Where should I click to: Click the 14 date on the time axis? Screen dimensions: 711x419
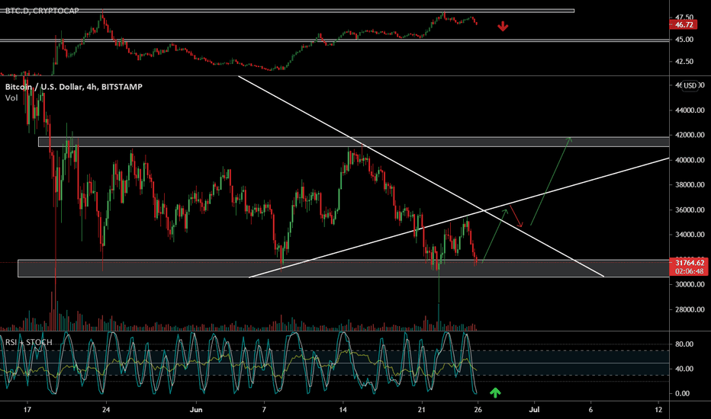click(343, 410)
